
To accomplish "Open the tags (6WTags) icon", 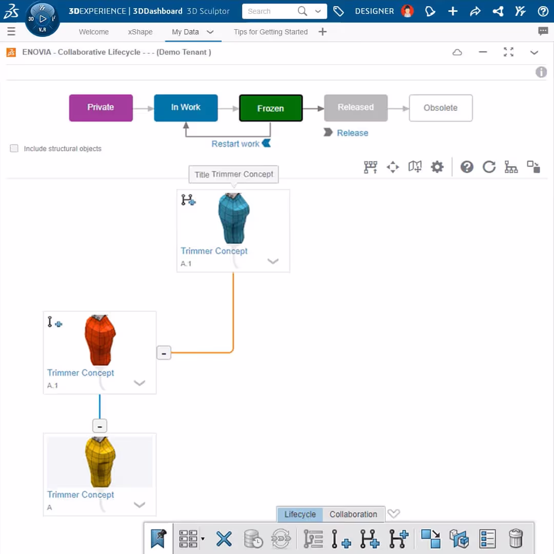I will click(339, 11).
